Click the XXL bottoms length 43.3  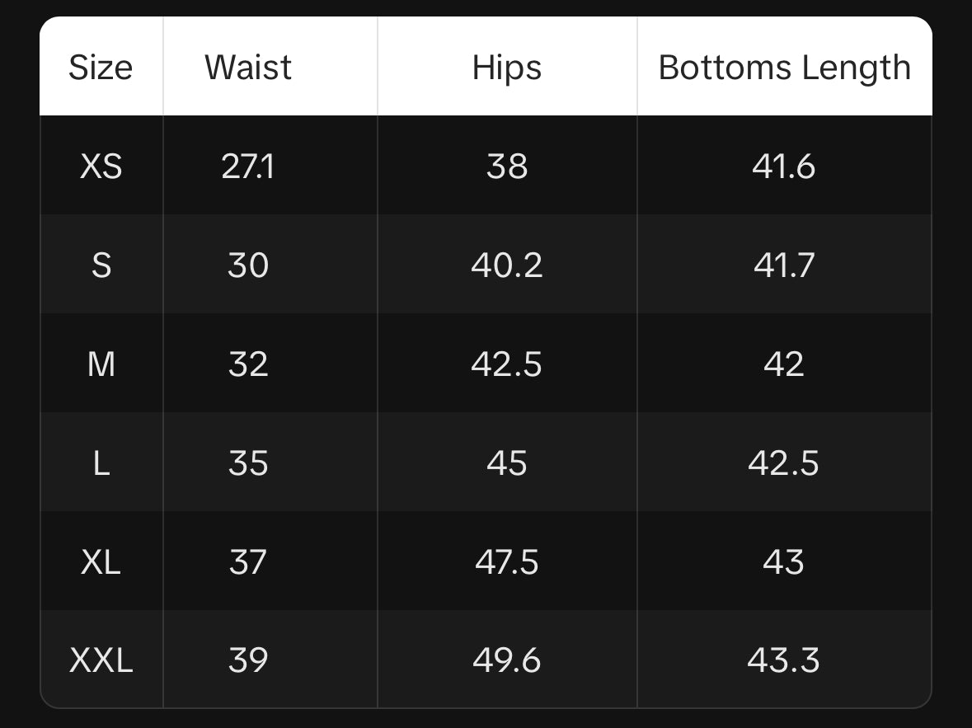click(x=784, y=660)
